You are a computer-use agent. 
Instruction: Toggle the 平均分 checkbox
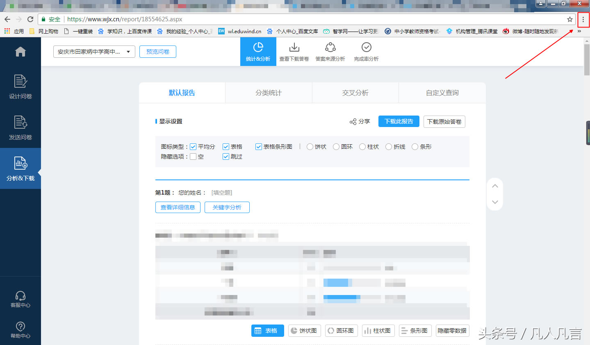[193, 147]
